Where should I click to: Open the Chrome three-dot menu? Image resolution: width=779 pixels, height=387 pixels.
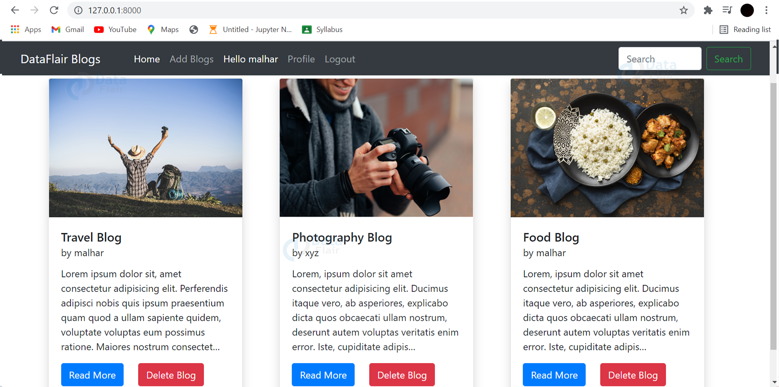pyautogui.click(x=766, y=10)
